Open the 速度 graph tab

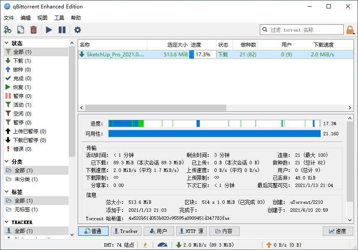338,231
